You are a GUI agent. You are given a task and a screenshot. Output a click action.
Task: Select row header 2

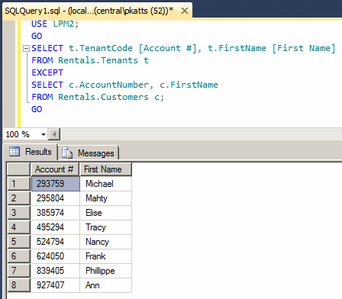[18, 198]
